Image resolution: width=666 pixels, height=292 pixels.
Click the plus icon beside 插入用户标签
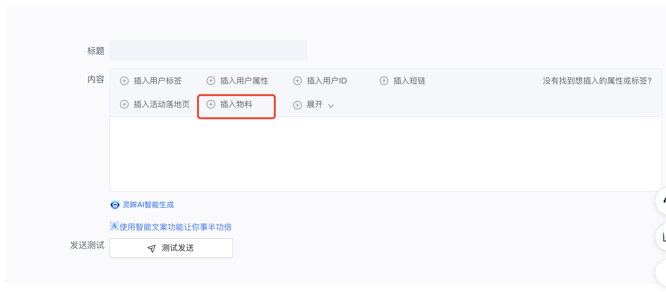pyautogui.click(x=124, y=81)
